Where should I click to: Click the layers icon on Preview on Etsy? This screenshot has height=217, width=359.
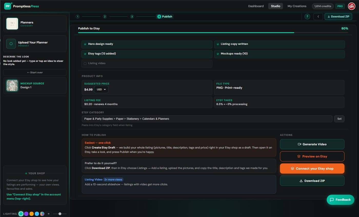click(299, 156)
